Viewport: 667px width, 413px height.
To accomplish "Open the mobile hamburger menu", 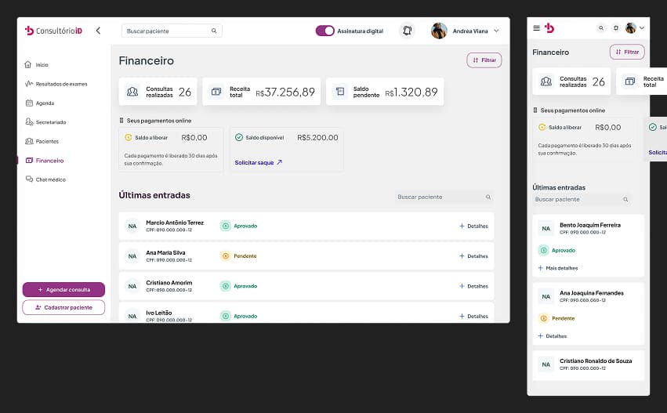I will click(x=536, y=28).
